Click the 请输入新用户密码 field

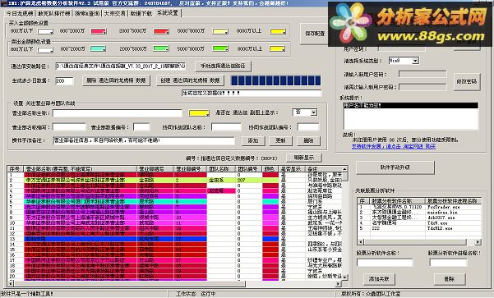coord(422,74)
